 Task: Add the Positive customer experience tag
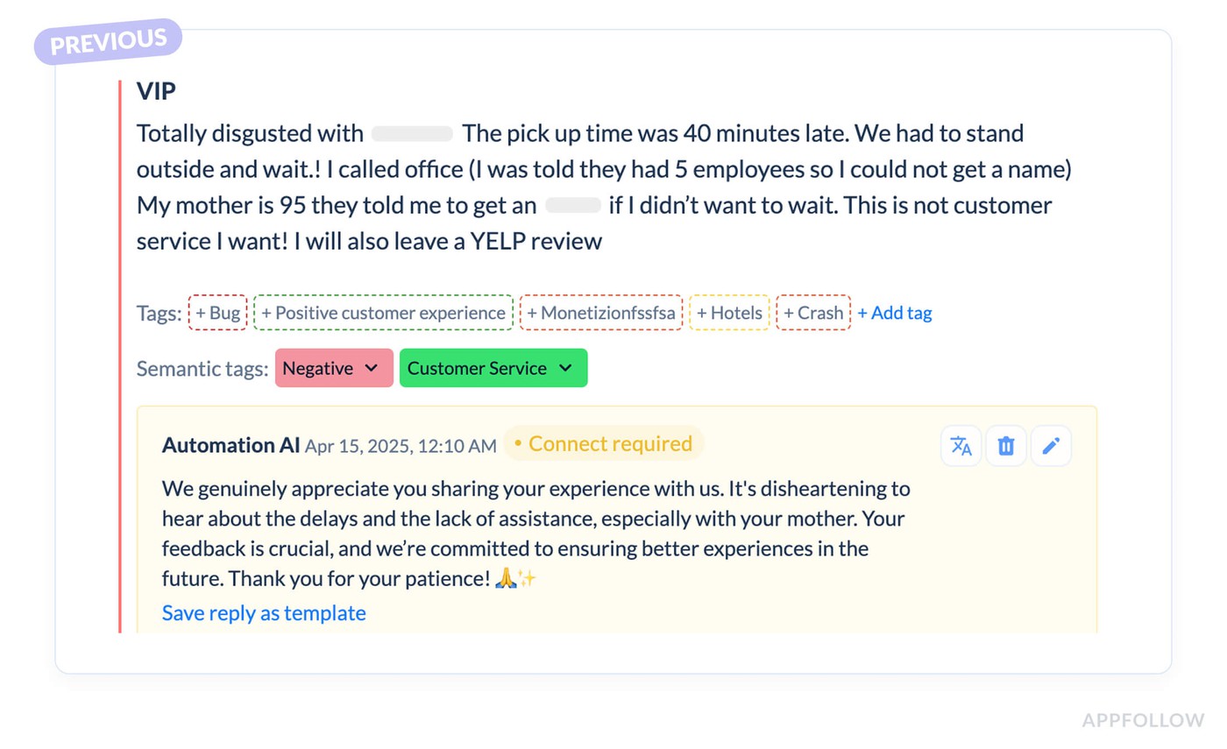point(383,313)
